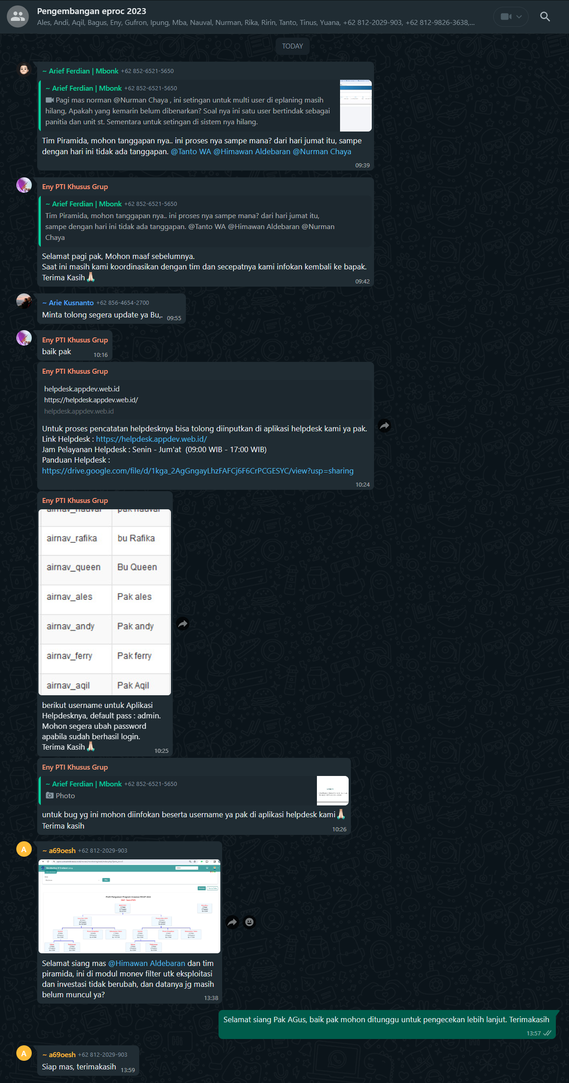Expand the call options dropdown arrow

pos(520,17)
